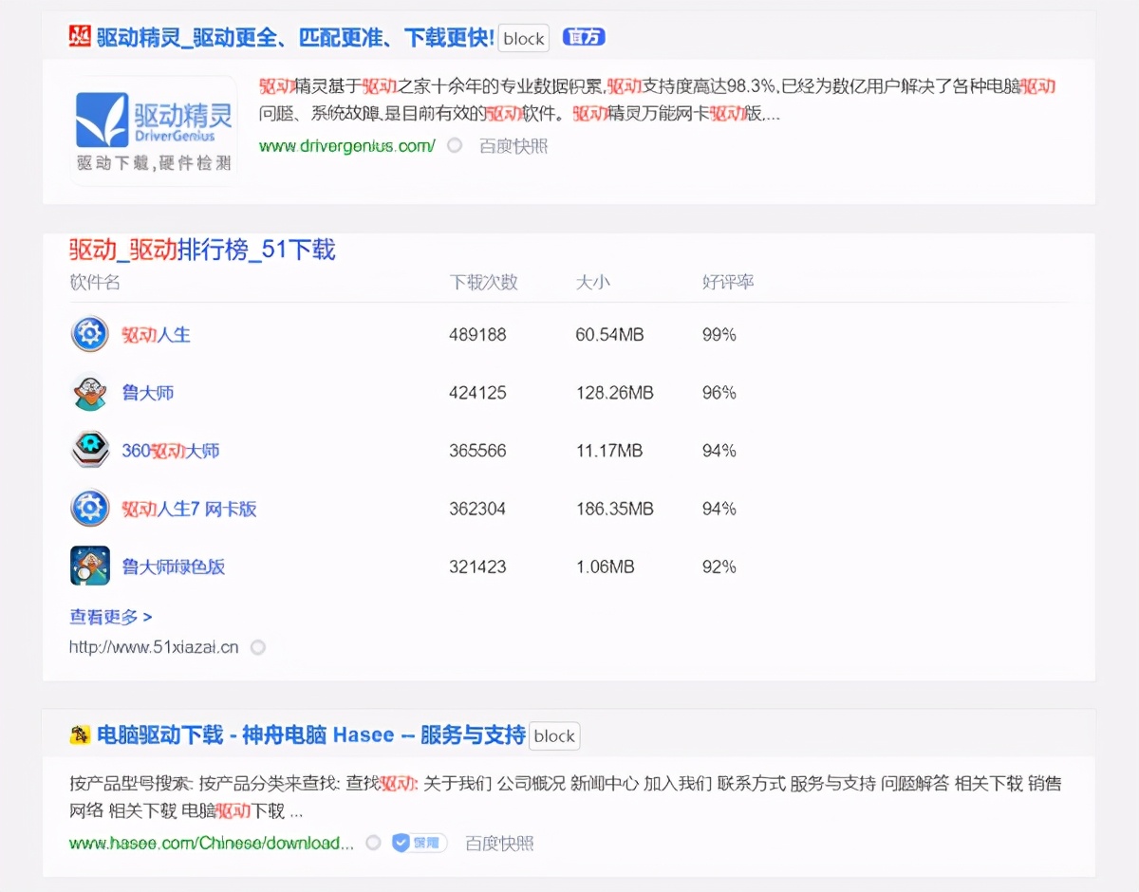The image size is (1139, 892).
Task: Click the 鲁大师绿色版 icon
Action: click(x=90, y=567)
